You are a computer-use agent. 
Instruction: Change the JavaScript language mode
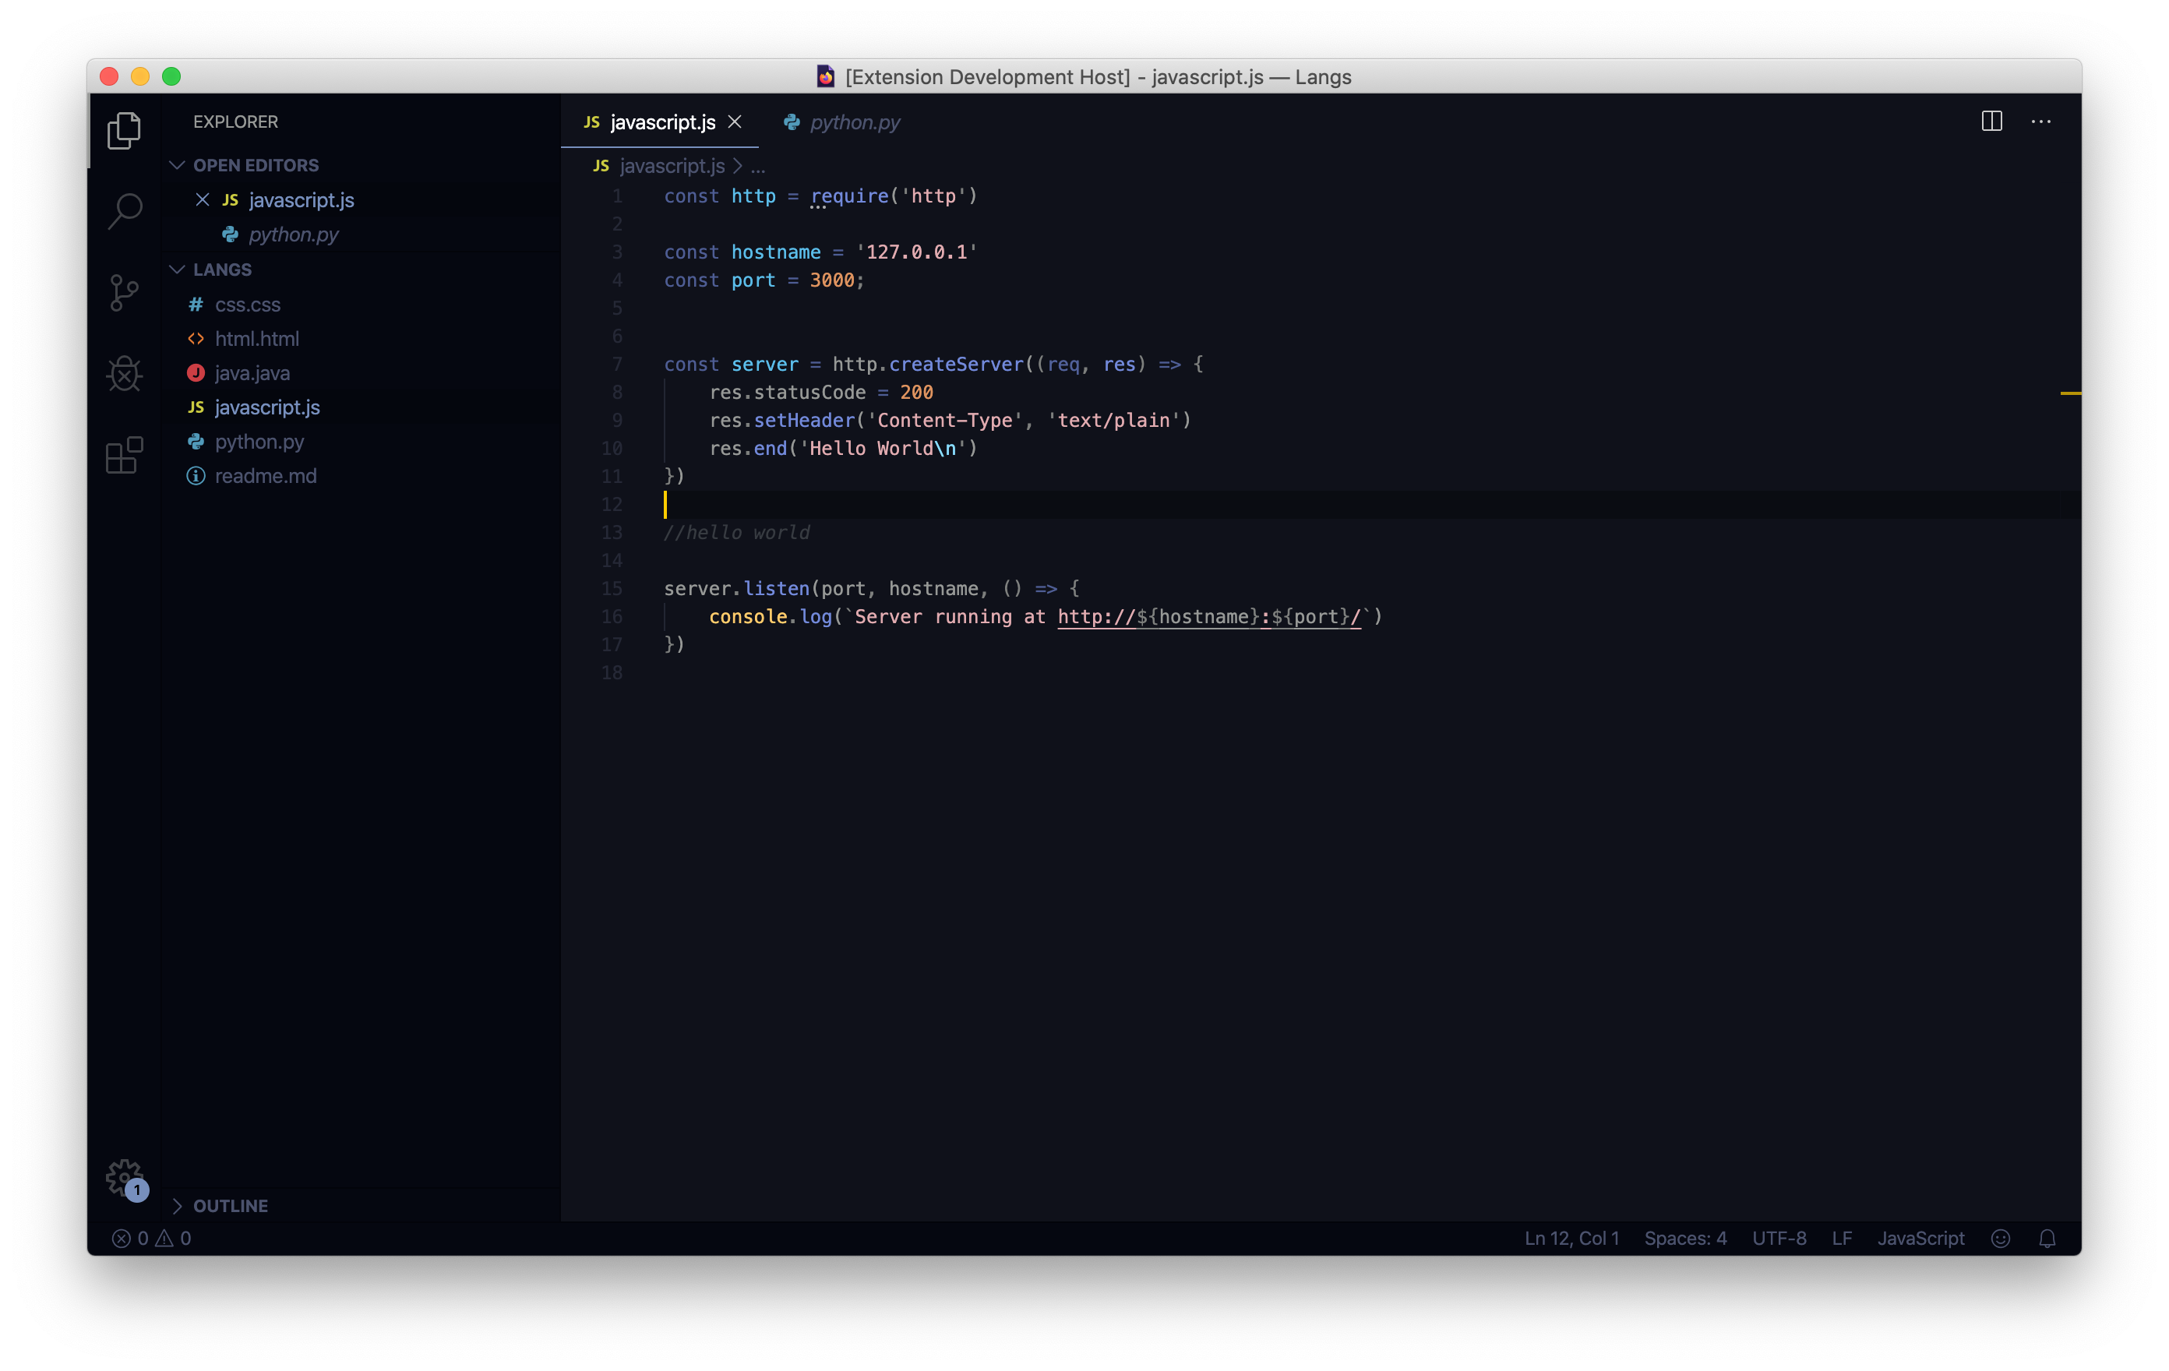tap(1920, 1239)
